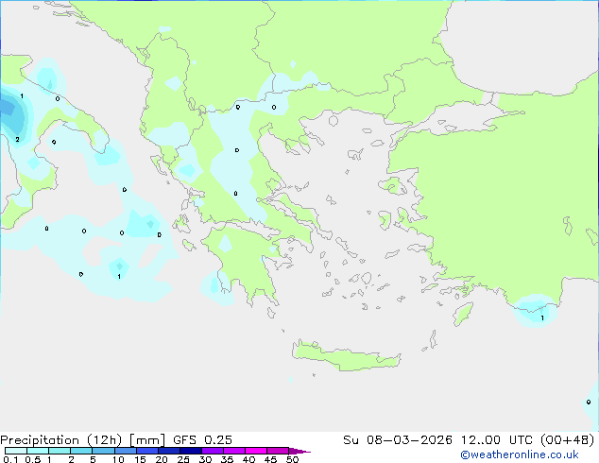Viewport: 599px width, 463px height.
Task: Select the '50' legend scale label
Action: pyautogui.click(x=292, y=459)
